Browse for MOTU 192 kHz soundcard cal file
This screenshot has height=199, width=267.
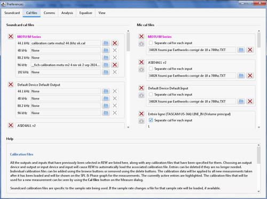coord(106,72)
